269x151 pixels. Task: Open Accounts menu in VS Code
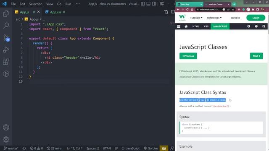coord(6,128)
